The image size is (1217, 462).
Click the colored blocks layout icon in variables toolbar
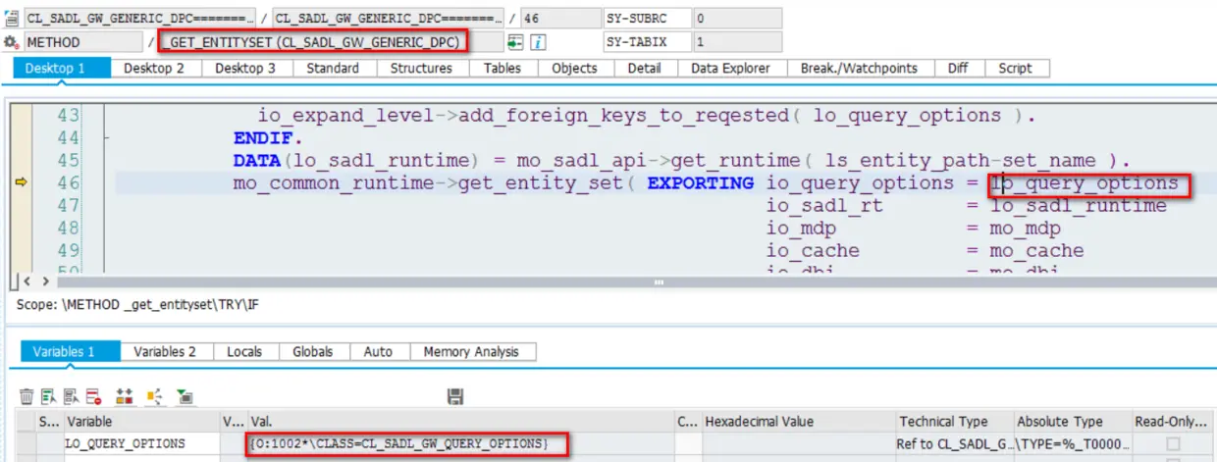pyautogui.click(x=125, y=396)
